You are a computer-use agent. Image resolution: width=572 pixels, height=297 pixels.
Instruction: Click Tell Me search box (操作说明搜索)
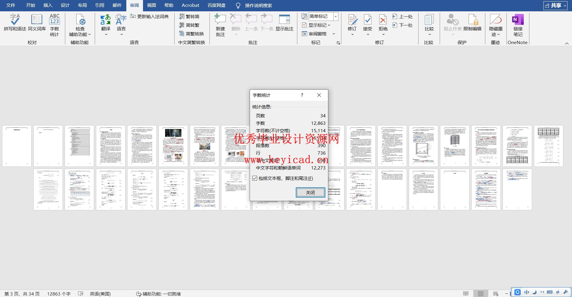258,5
